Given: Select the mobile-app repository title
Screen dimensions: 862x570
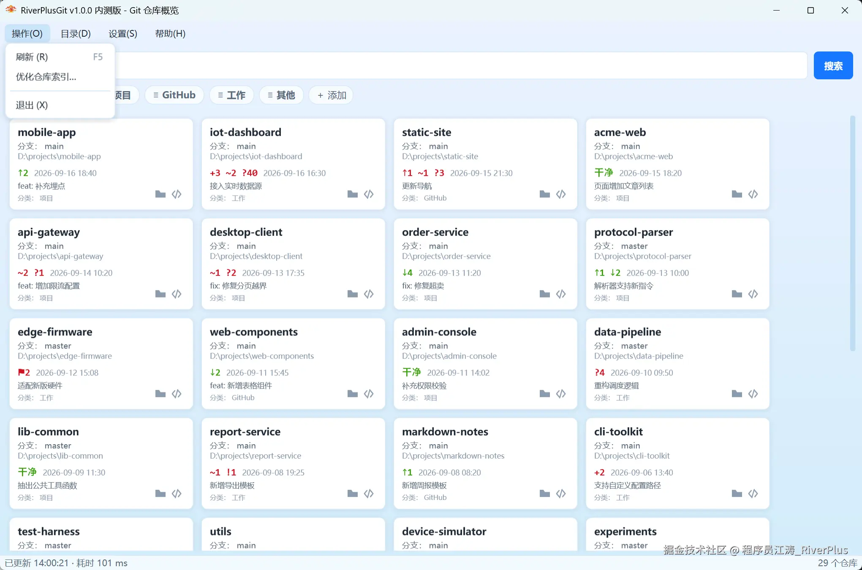Looking at the screenshot, I should click(47, 132).
